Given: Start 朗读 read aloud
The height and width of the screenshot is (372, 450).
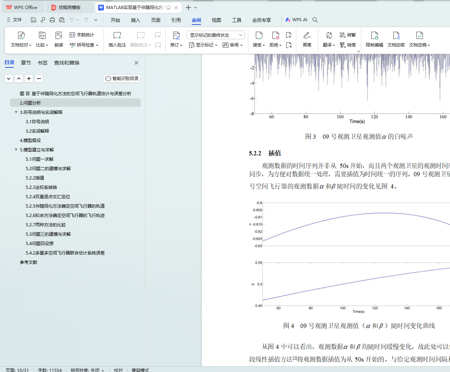Looking at the screenshot, I should point(59,40).
